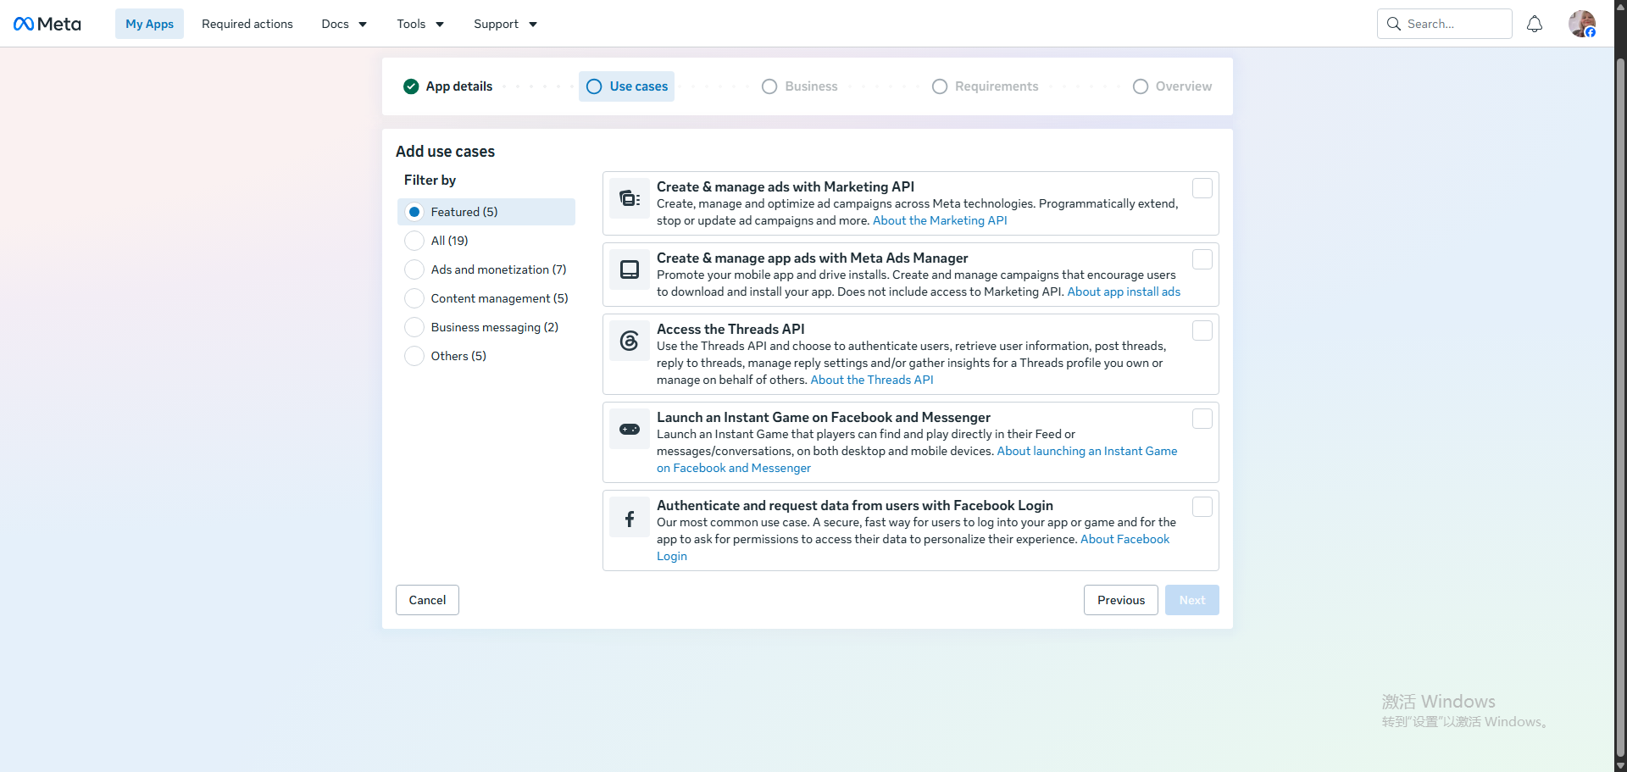This screenshot has width=1627, height=772.
Task: Open the notifications bell
Action: [x=1535, y=24]
